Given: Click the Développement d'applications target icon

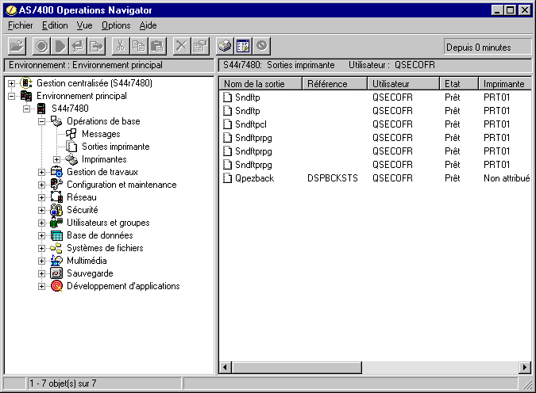Looking at the screenshot, I should [56, 286].
